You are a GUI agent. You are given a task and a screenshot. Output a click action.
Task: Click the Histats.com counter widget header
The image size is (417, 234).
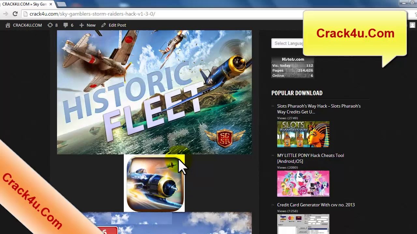293,59
